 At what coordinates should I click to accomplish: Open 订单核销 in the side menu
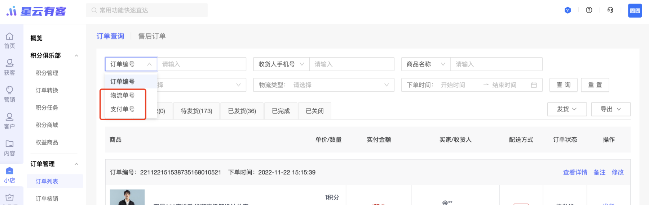coord(47,199)
